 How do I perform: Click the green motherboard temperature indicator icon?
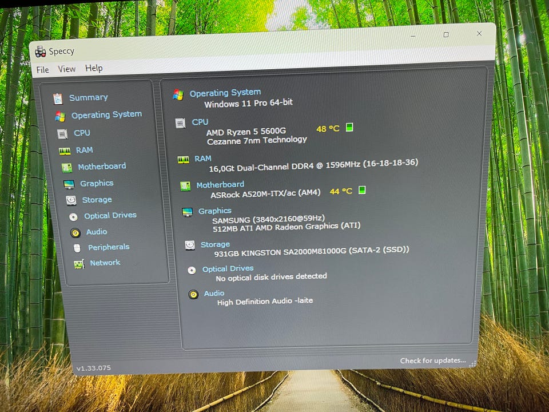pos(362,190)
